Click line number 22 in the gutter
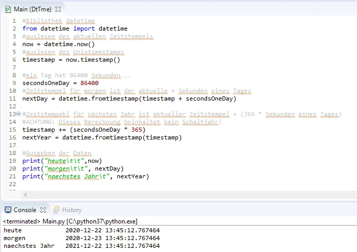 pos(12,184)
